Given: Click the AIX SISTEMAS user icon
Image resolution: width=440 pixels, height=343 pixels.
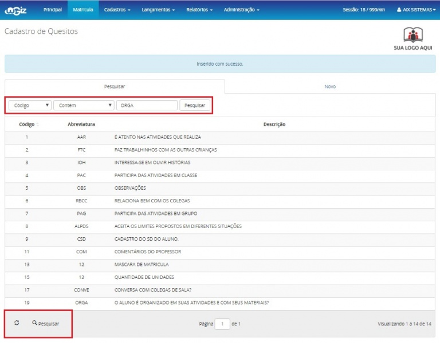Looking at the screenshot, I should [x=399, y=10].
